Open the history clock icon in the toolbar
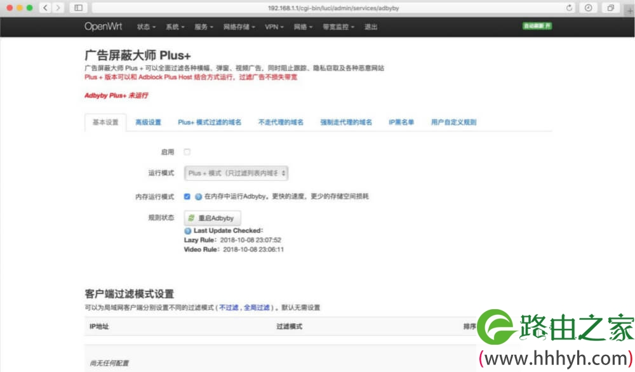635x372 pixels. pyautogui.click(x=589, y=8)
